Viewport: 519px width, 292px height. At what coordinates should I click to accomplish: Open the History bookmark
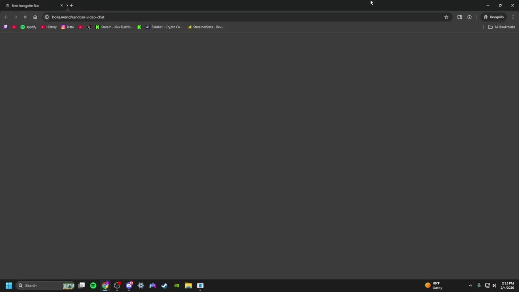[49, 27]
